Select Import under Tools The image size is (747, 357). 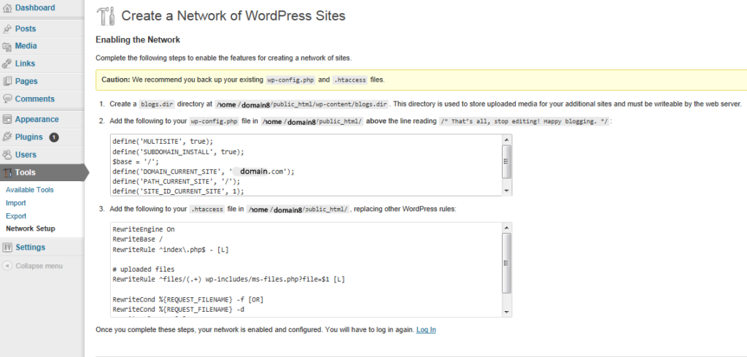(16, 203)
